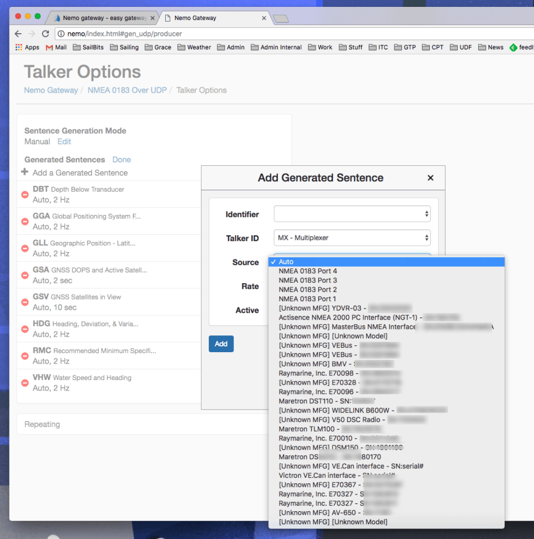The image size is (534, 539).
Task: Remove the RMC generated sentence
Action: (x=25, y=356)
